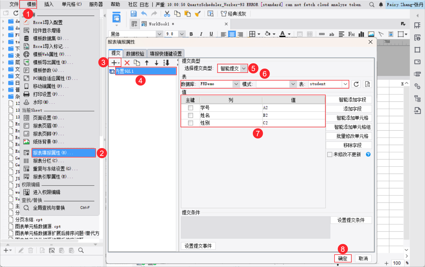The image size is (425, 267).
Task: Click the copy icon in the top toolbar
Action: coord(177,14)
